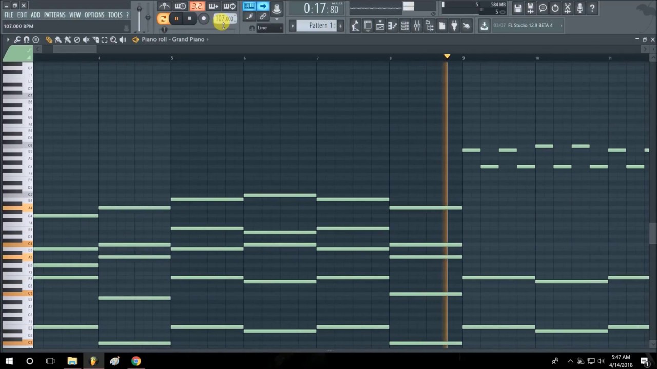Toggle the metronome button
The width and height of the screenshot is (657, 369).
click(164, 6)
